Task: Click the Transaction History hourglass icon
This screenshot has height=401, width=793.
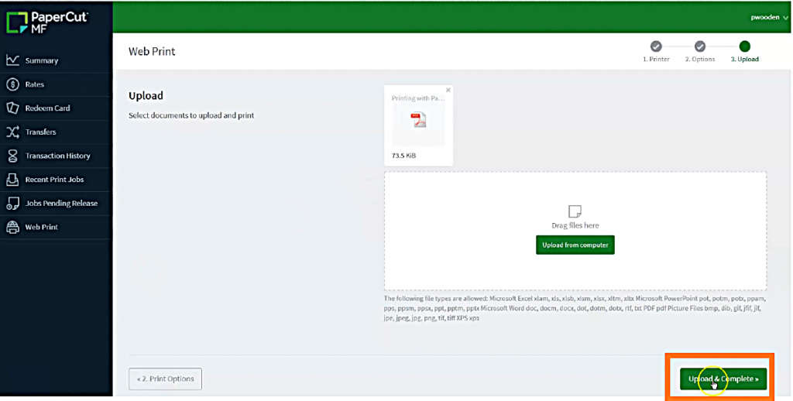Action: (x=12, y=156)
